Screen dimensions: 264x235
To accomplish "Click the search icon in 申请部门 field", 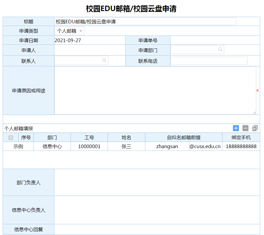I will 220,50.
